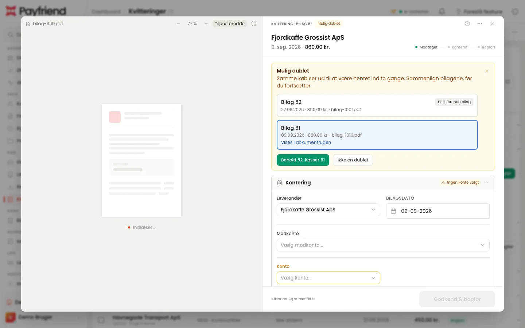Screen dimensions: 525x328
Task: Click the Kontering clipboard icon
Action: [280, 183]
